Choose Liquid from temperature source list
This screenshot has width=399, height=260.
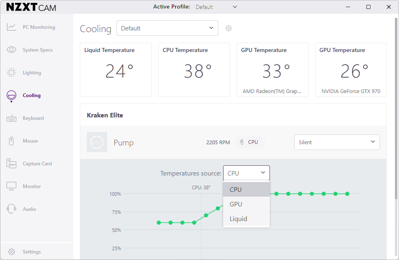pyautogui.click(x=239, y=219)
